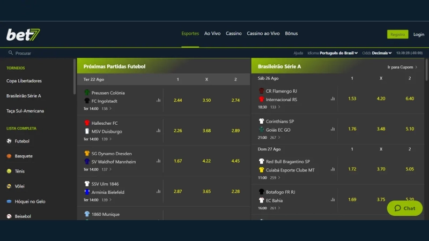Expand 139 markets for Hallescher FC match
Screen dimensions: 429x241
pos(107,139)
